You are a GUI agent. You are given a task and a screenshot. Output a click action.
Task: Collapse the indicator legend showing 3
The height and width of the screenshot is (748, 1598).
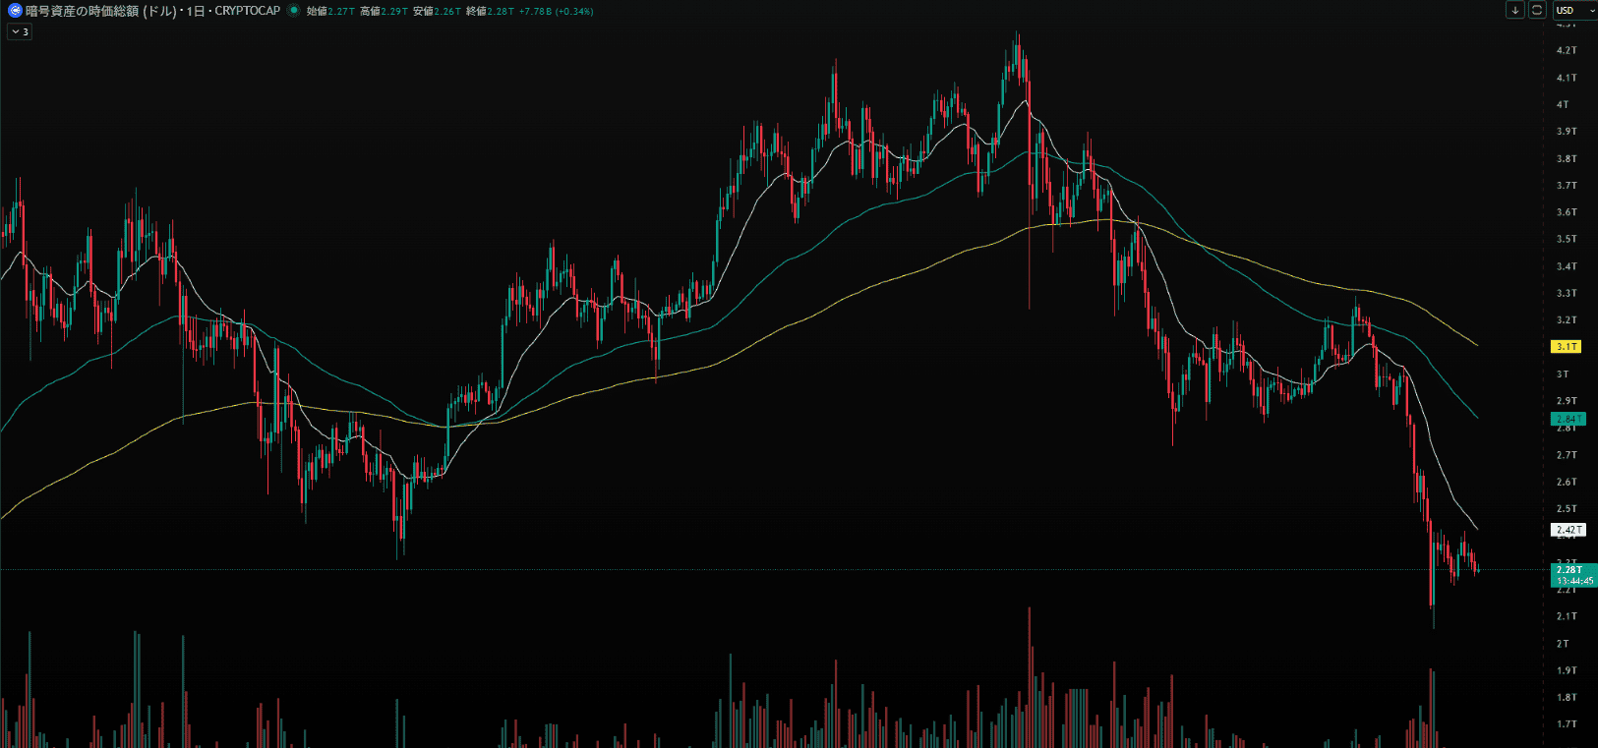(x=20, y=31)
